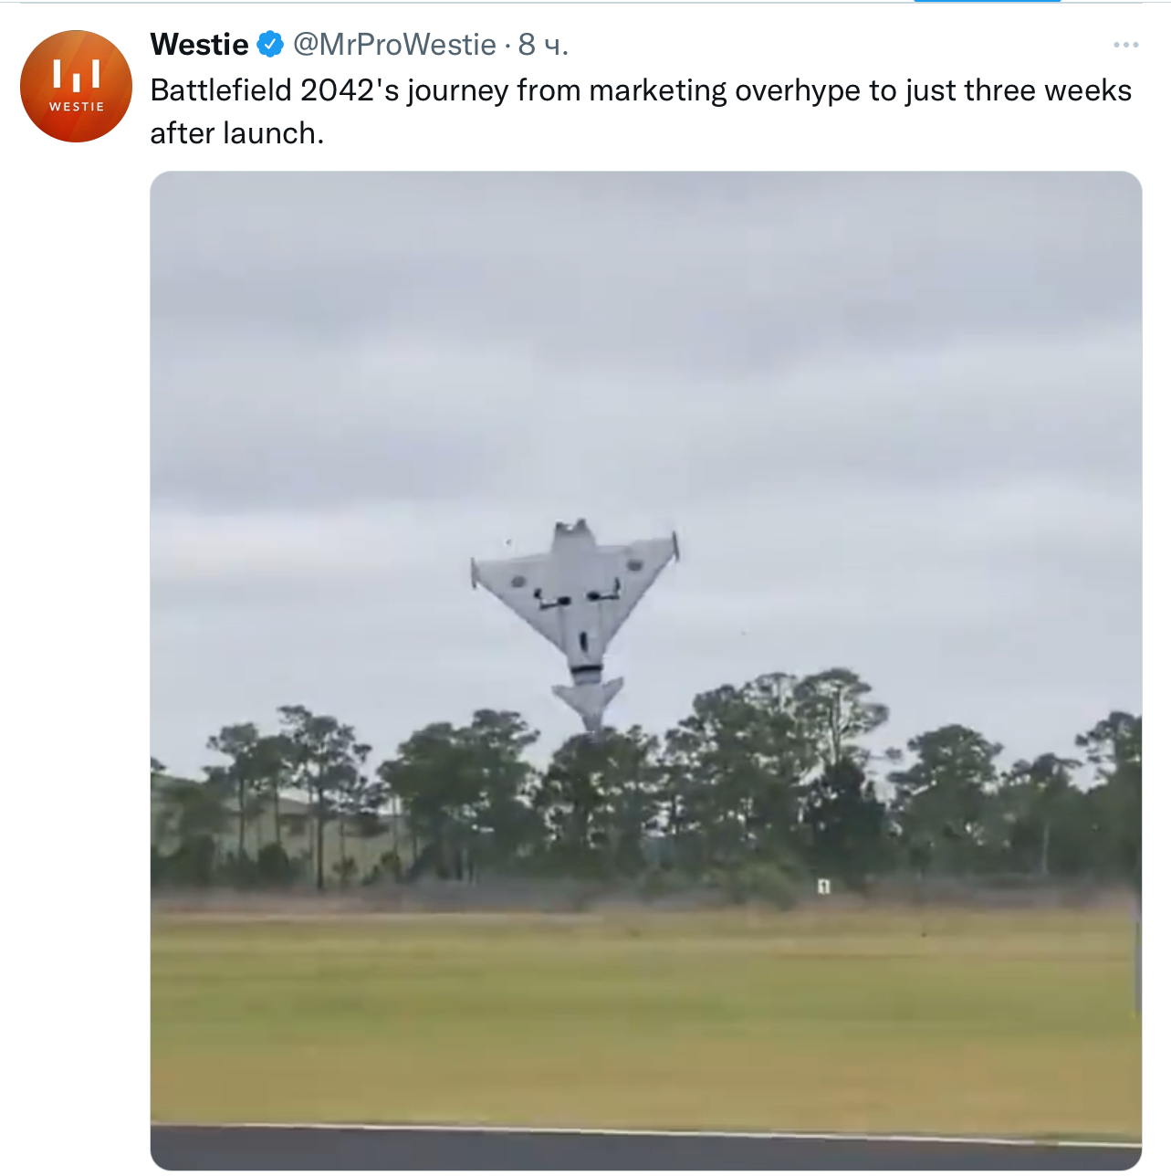Screen dimensions: 1171x1176
Task: Click the blue verified badge next to Westie
Action: tap(269, 44)
